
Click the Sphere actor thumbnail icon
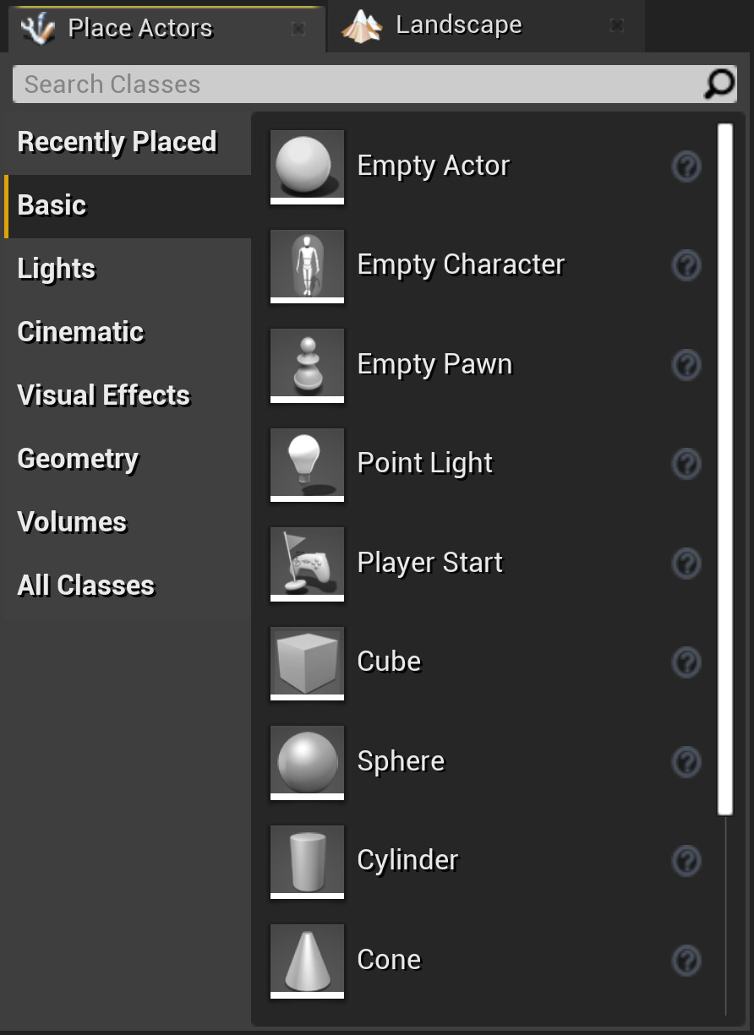306,762
